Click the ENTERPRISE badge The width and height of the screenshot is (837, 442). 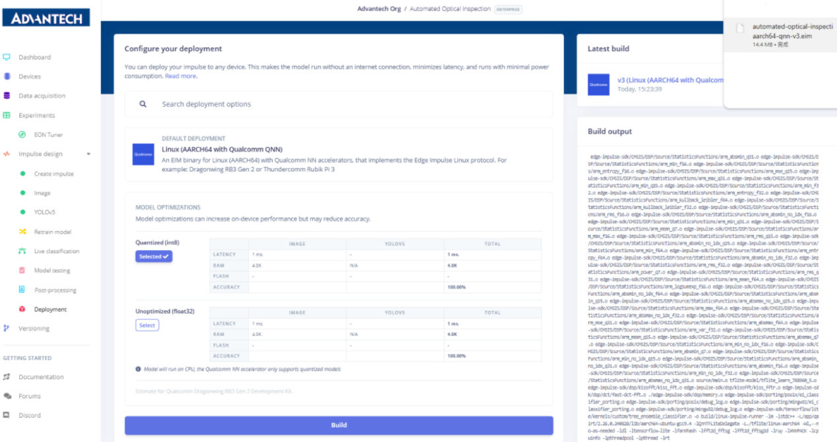[508, 9]
